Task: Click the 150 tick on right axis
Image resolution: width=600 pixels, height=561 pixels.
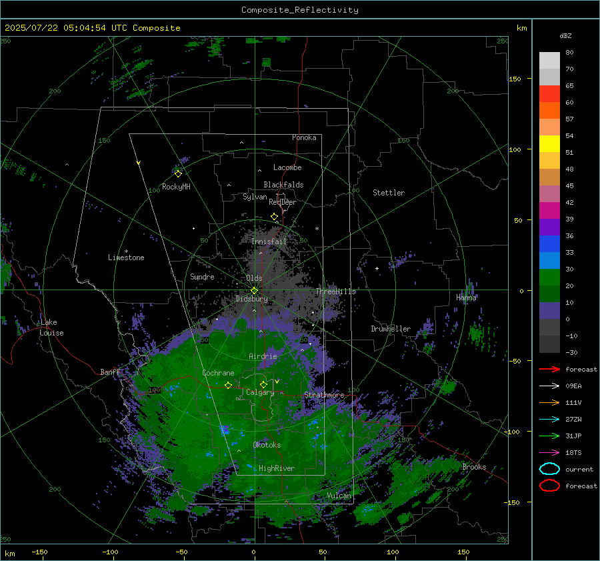Action: point(515,79)
